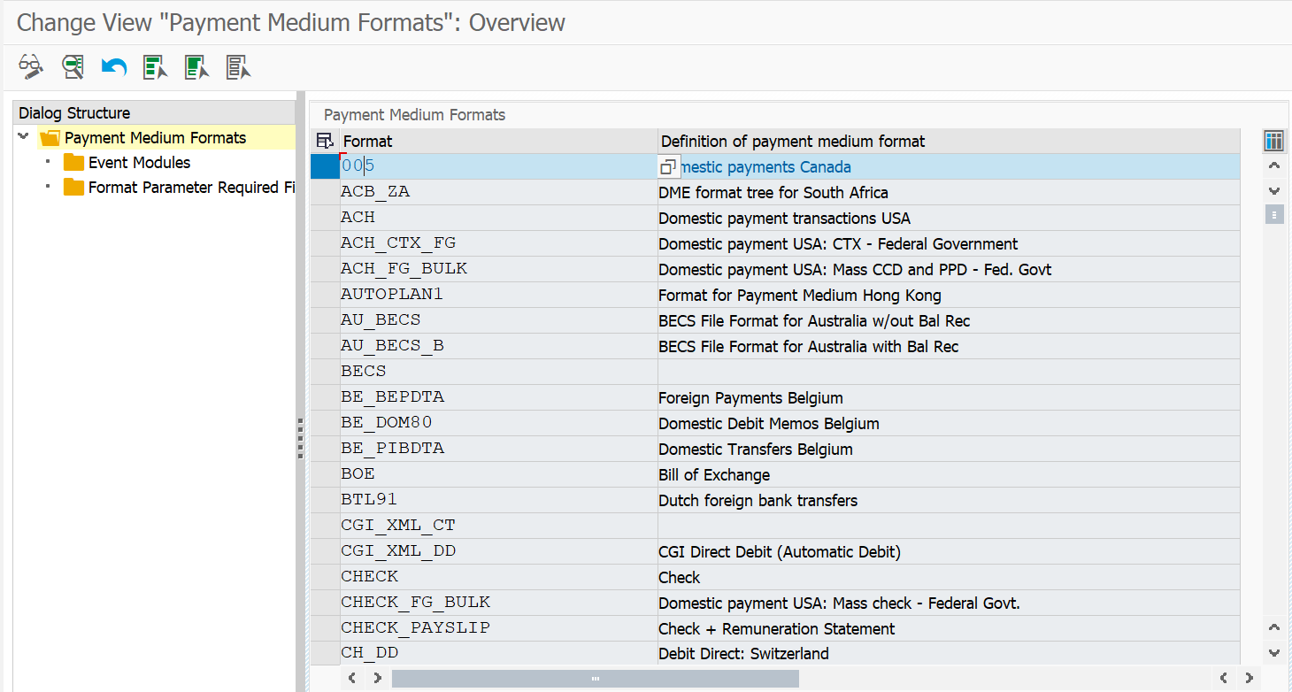This screenshot has height=692, width=1292.
Task: Click the BE_PIBDTA format cell
Action: tap(498, 449)
